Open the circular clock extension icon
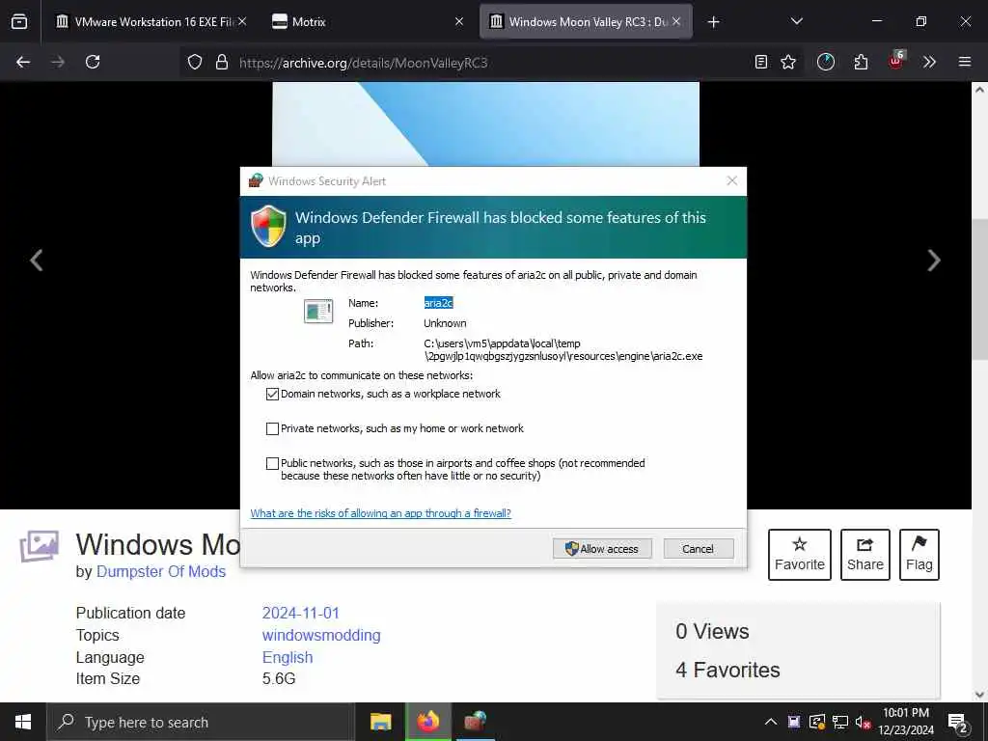Viewport: 988px width, 741px height. [x=826, y=62]
